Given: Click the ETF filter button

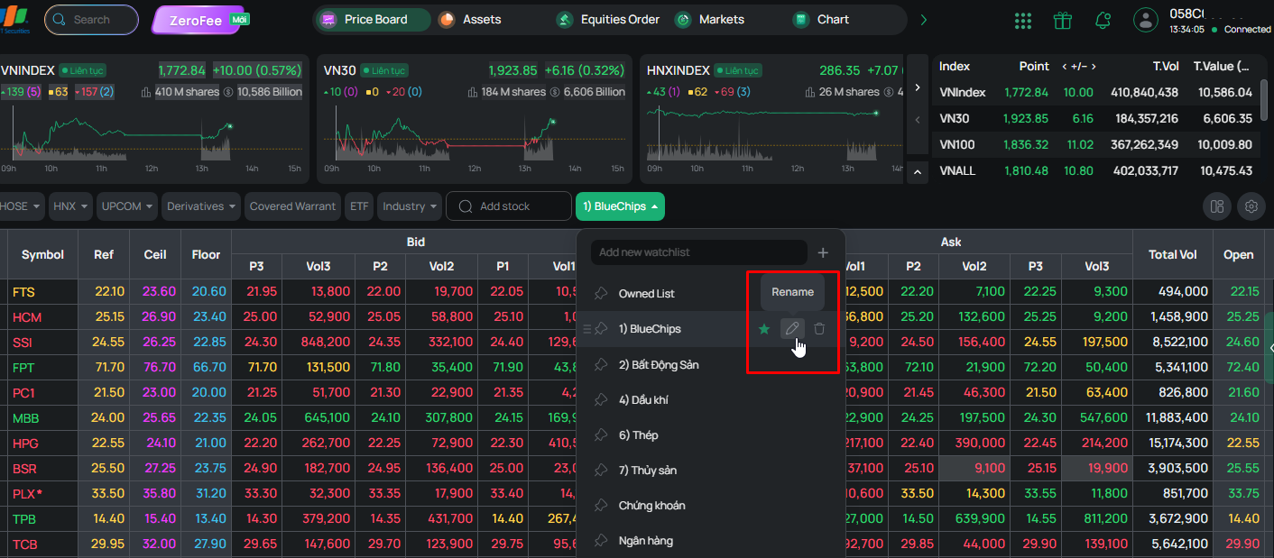Looking at the screenshot, I should tap(359, 206).
